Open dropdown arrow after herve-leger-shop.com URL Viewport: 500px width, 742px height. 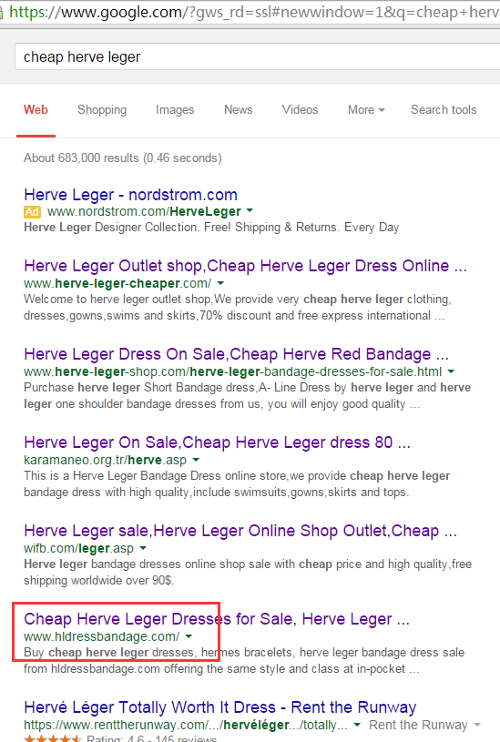pyautogui.click(x=451, y=371)
